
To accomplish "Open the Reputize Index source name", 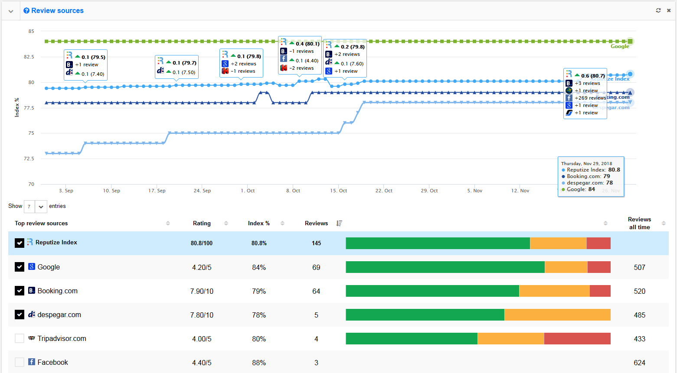I will click(56, 242).
